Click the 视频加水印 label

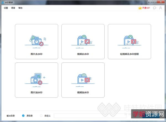coord(83,92)
